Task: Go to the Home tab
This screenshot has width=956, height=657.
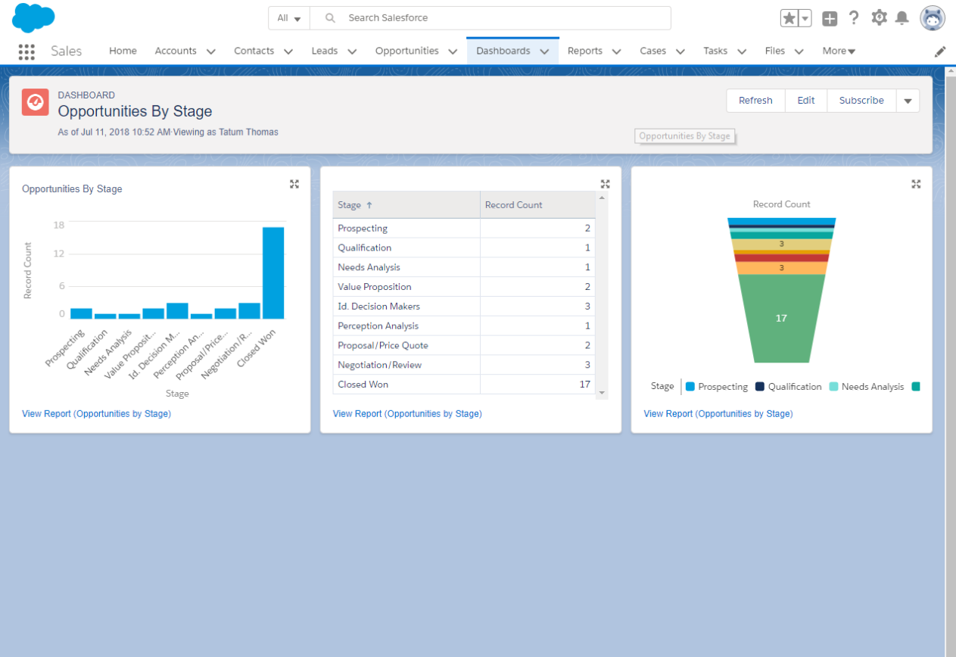Action: (123, 51)
